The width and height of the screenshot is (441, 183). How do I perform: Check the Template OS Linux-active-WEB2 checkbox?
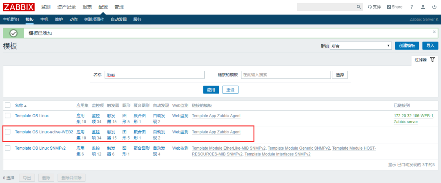point(8,132)
